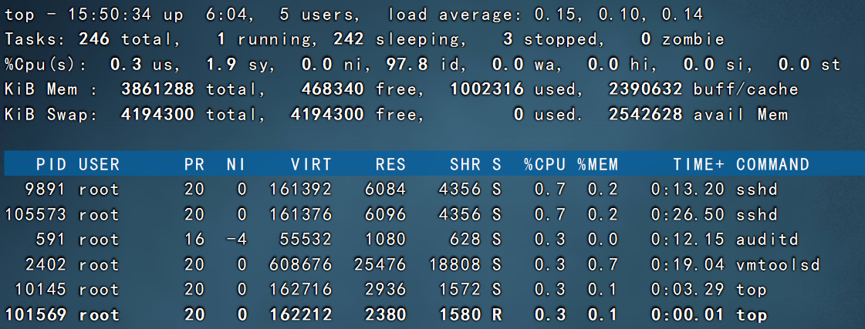The image size is (865, 329).
Task: Click the RES column header
Action: [x=390, y=163]
